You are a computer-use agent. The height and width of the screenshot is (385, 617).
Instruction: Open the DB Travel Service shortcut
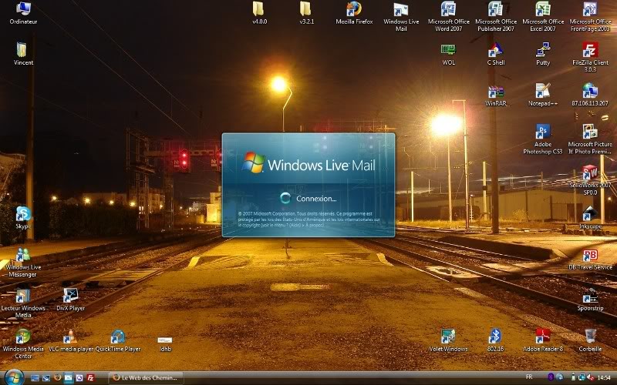coord(590,259)
